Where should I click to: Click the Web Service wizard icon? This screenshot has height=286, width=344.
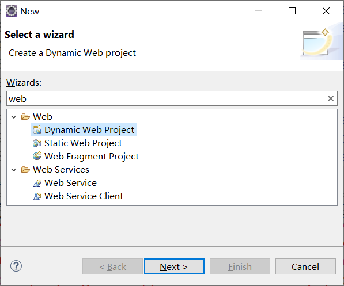click(37, 183)
